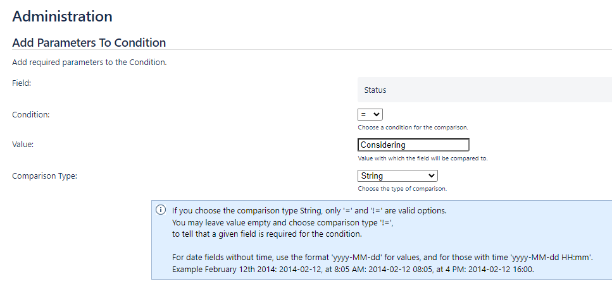Click the Example February 12th 2014 line
This screenshot has width=612, height=286.
pyautogui.click(x=353, y=269)
